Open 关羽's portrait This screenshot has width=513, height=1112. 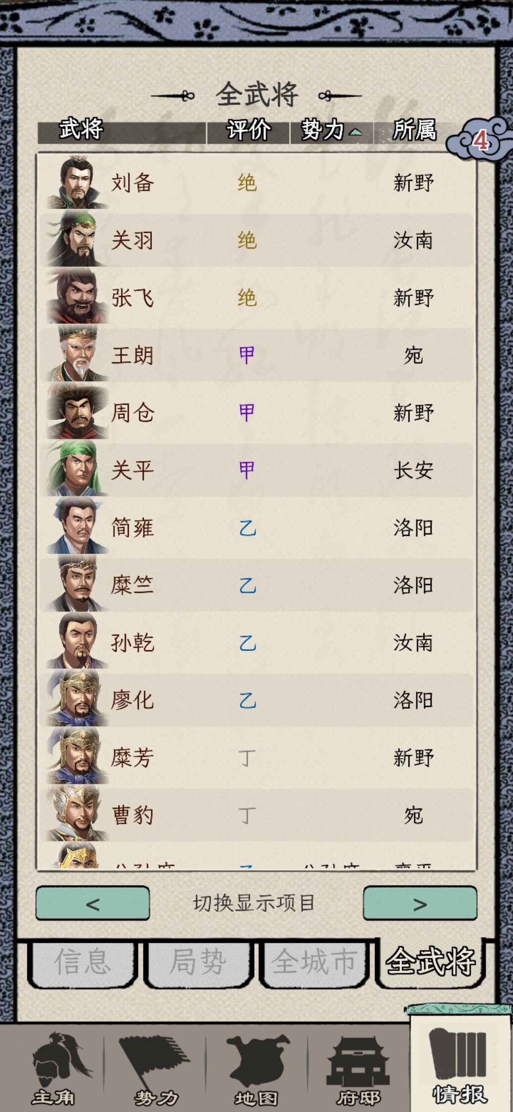click(x=75, y=240)
